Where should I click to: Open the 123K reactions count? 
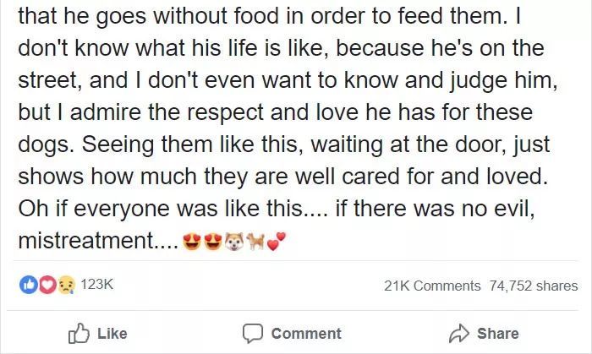(x=96, y=284)
